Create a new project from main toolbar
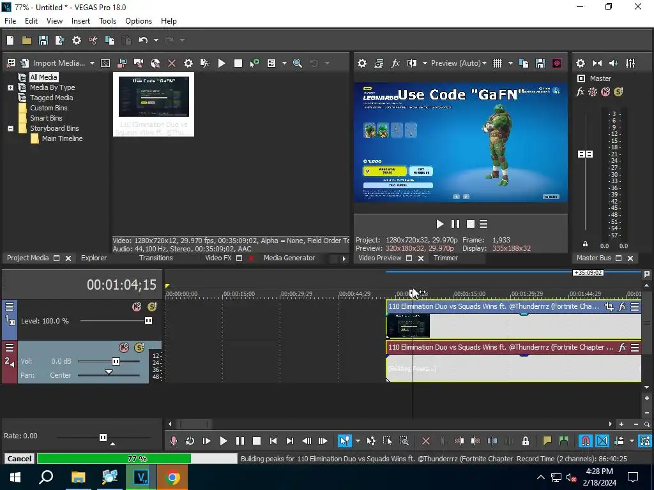 [x=10, y=40]
